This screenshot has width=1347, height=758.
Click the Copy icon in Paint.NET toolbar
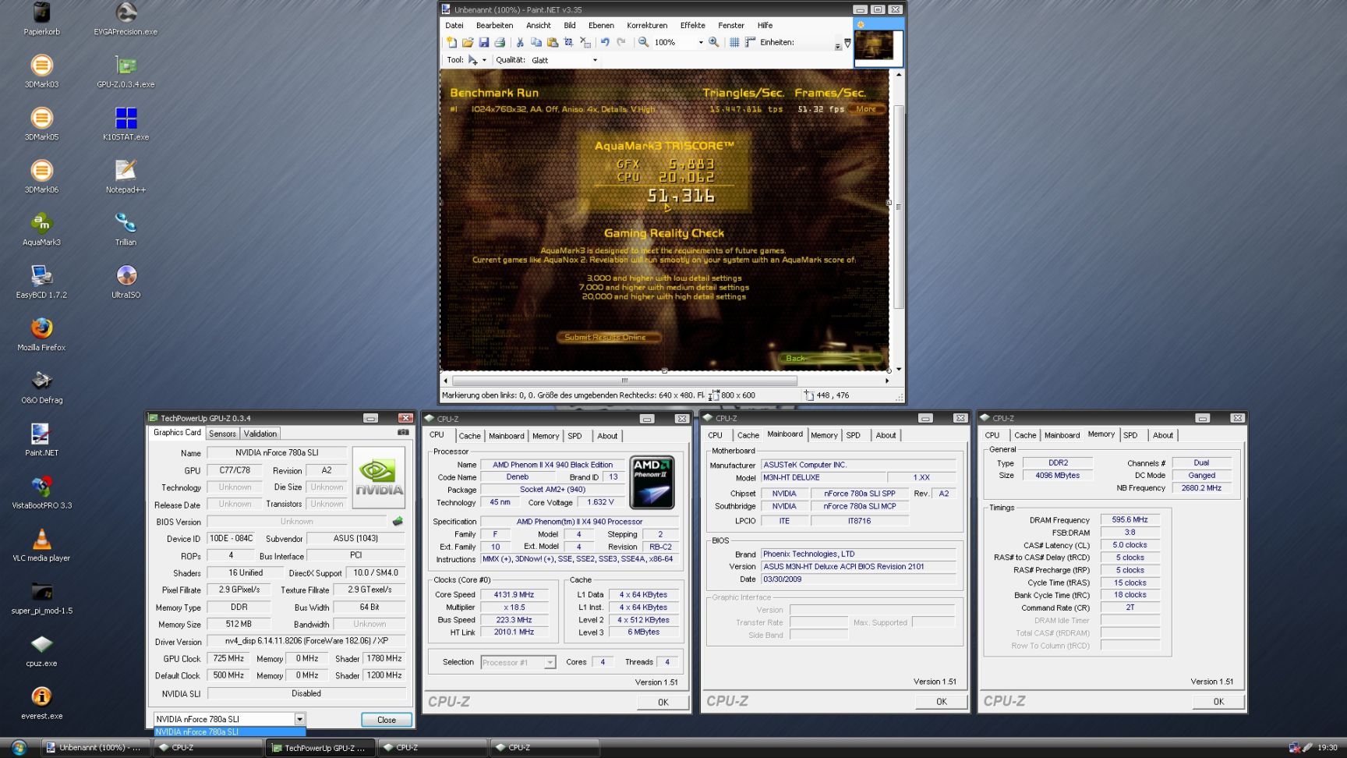[x=536, y=42]
